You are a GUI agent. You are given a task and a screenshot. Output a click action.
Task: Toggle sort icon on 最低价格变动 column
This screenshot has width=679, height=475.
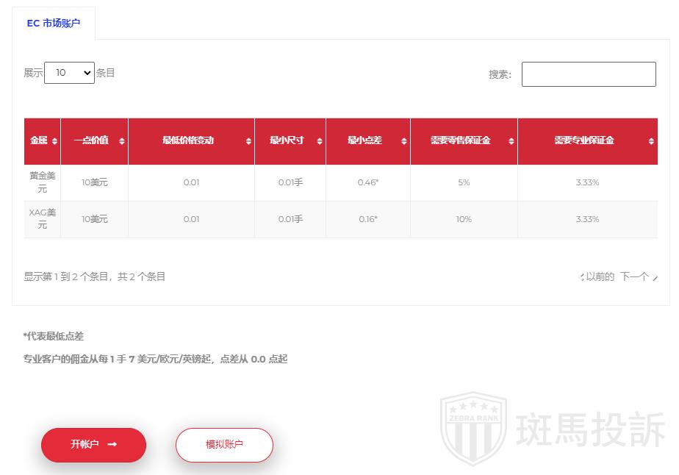click(248, 141)
